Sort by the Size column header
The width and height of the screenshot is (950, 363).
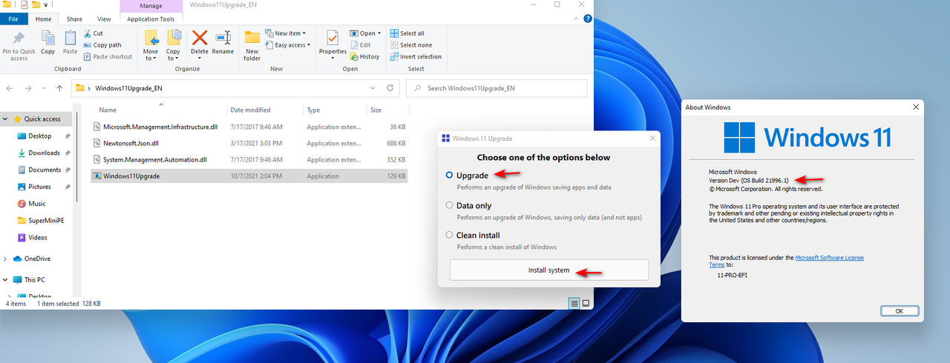(376, 110)
